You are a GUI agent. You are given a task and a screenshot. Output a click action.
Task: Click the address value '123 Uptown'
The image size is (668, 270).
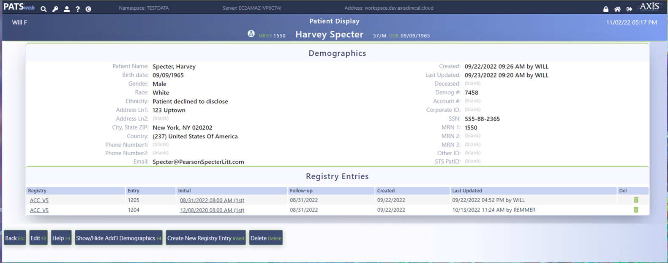(x=169, y=110)
